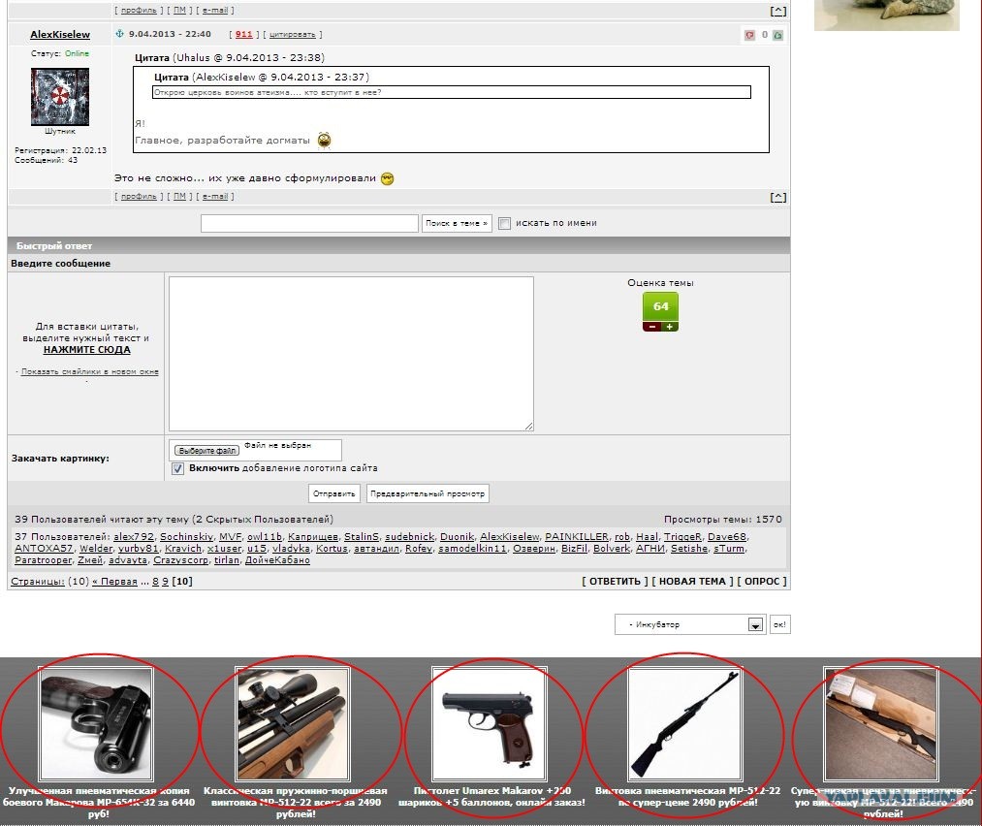Open the Umarex Makarov pistol ad thumbnail
The image size is (982, 826).
[x=490, y=723]
